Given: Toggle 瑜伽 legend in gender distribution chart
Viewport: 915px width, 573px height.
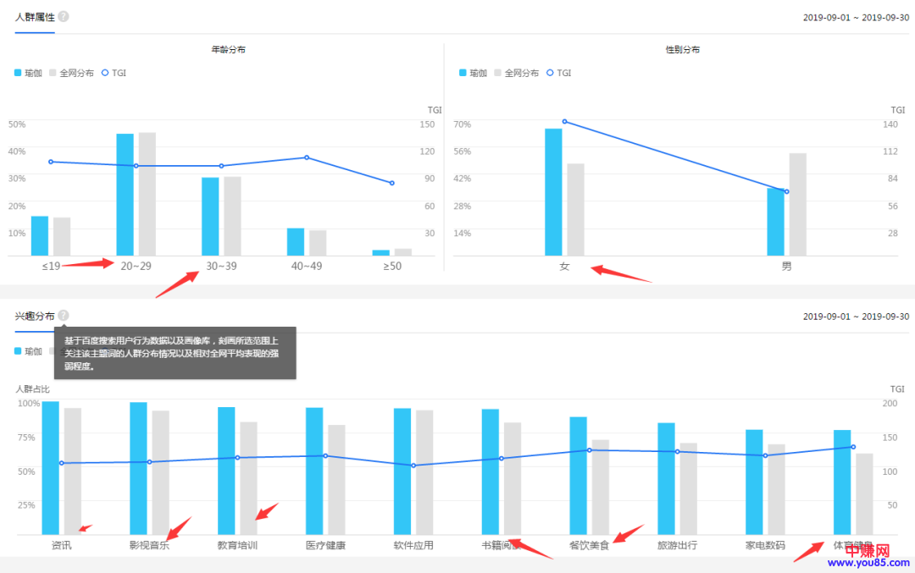Looking at the screenshot, I should [x=473, y=73].
